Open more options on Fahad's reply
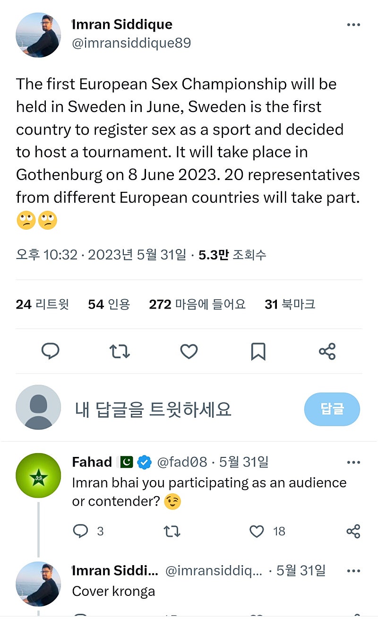The image size is (378, 619). 353,462
